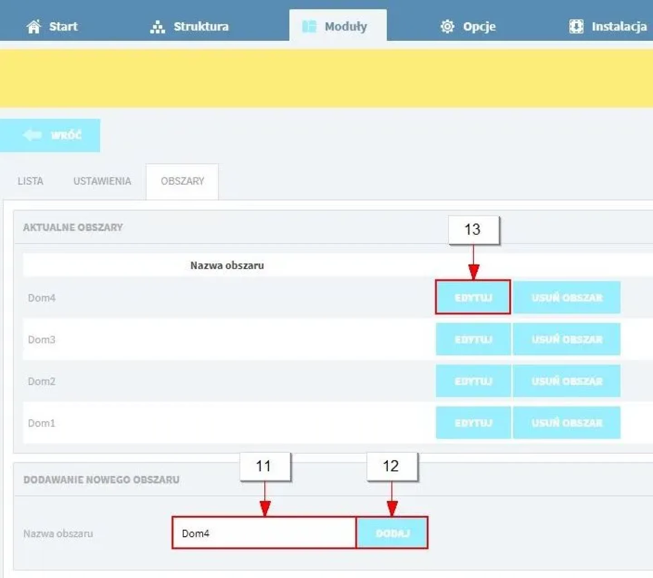Image resolution: width=653 pixels, height=578 pixels.
Task: Focus the Nazwa obszaru input field
Action: coord(264,533)
